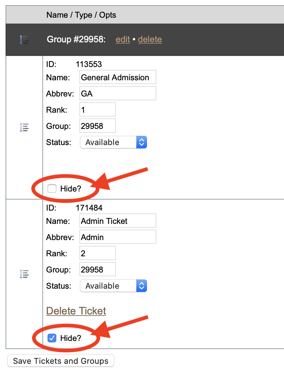Click the Group field of ticket 113553
Screen dimensions: 284x373
pos(98,126)
